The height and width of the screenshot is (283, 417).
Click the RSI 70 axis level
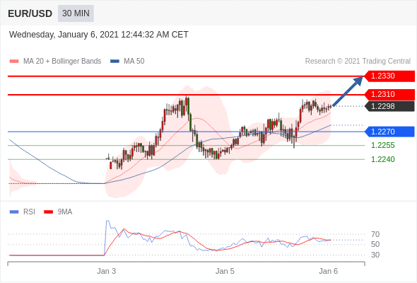click(x=375, y=235)
